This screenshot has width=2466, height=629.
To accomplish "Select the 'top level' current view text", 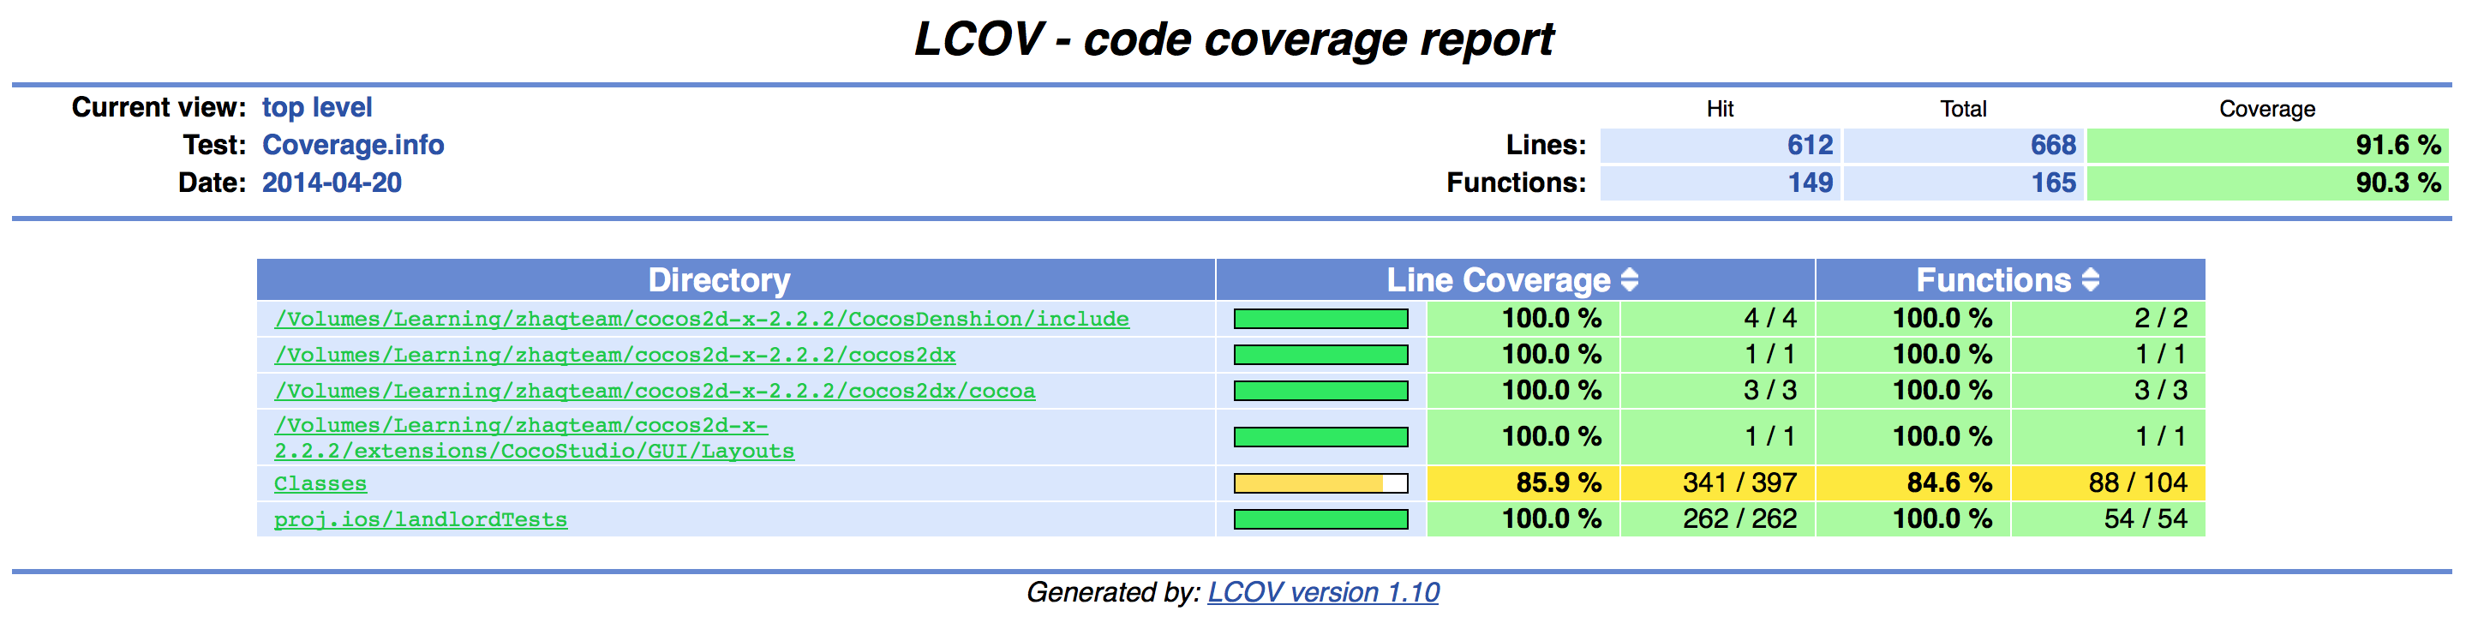I will (317, 107).
